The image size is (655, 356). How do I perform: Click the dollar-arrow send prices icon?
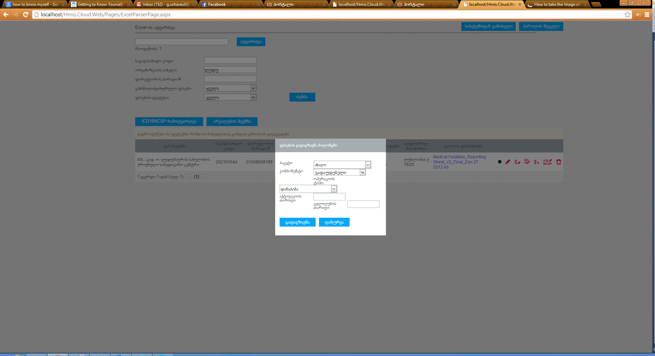536,162
